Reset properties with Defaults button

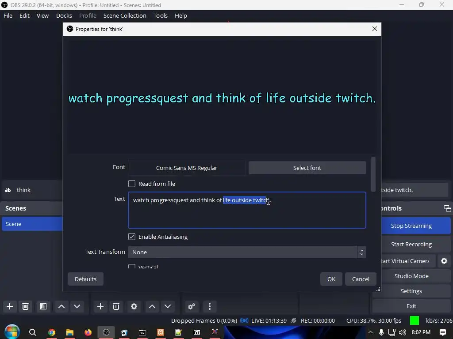(x=85, y=279)
